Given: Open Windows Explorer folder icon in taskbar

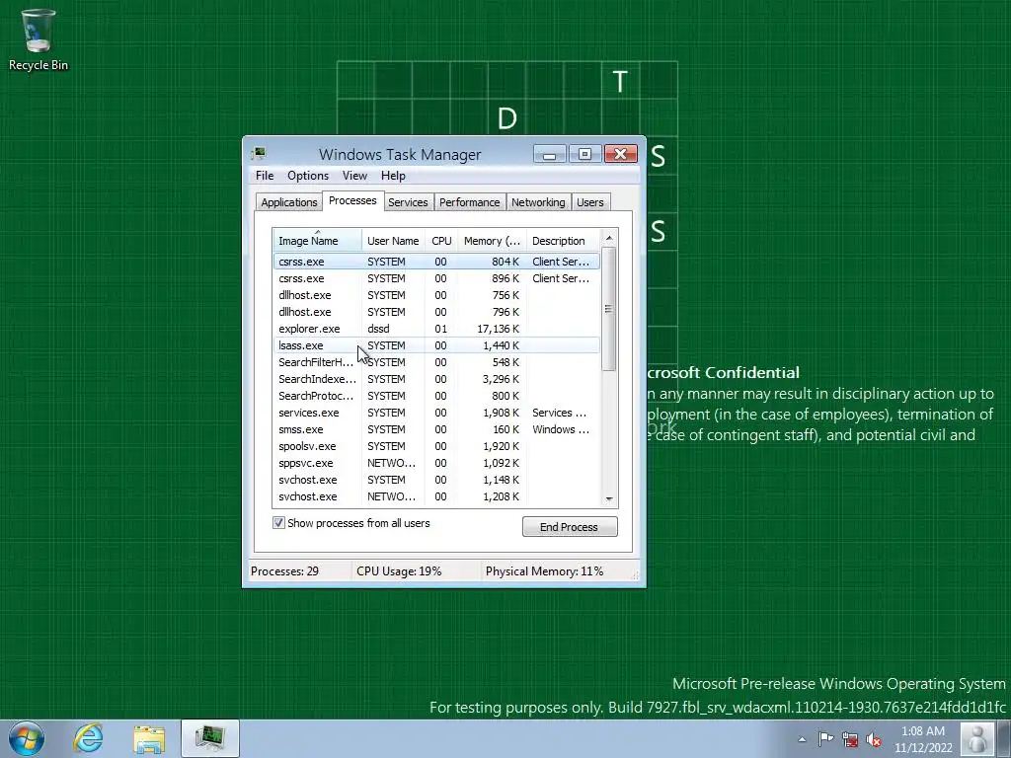Looking at the screenshot, I should tap(149, 738).
